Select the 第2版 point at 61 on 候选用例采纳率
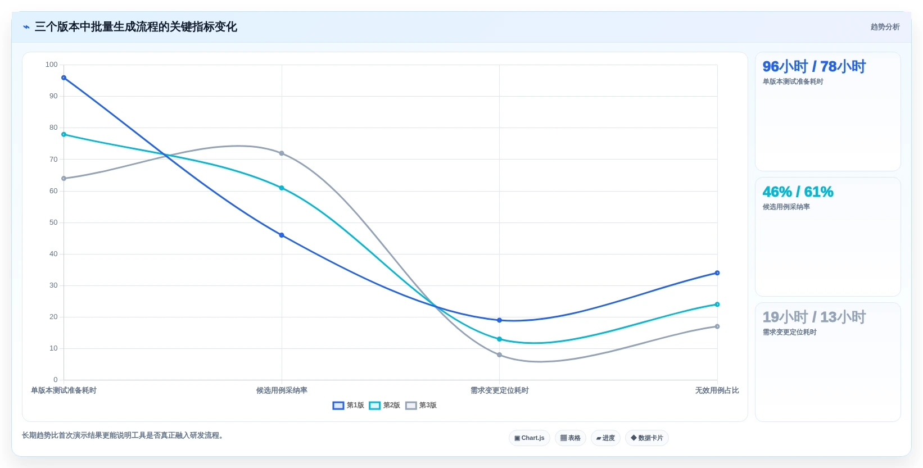This screenshot has height=468, width=923. coord(282,188)
